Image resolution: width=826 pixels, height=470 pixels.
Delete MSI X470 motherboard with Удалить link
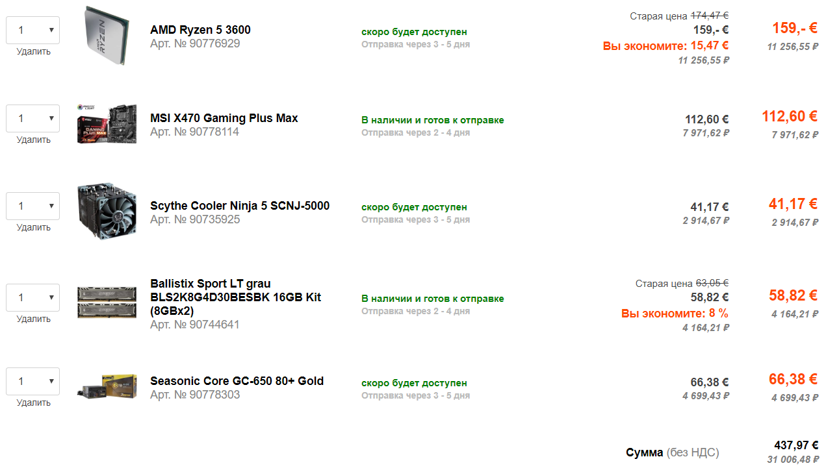tap(34, 140)
